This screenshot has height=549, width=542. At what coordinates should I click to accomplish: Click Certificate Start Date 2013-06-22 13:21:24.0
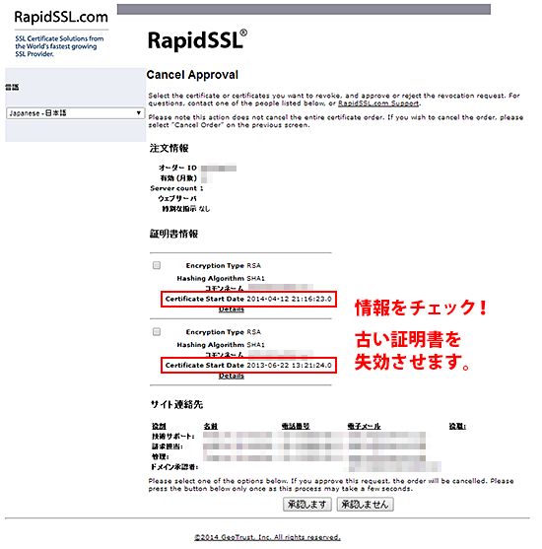(248, 366)
